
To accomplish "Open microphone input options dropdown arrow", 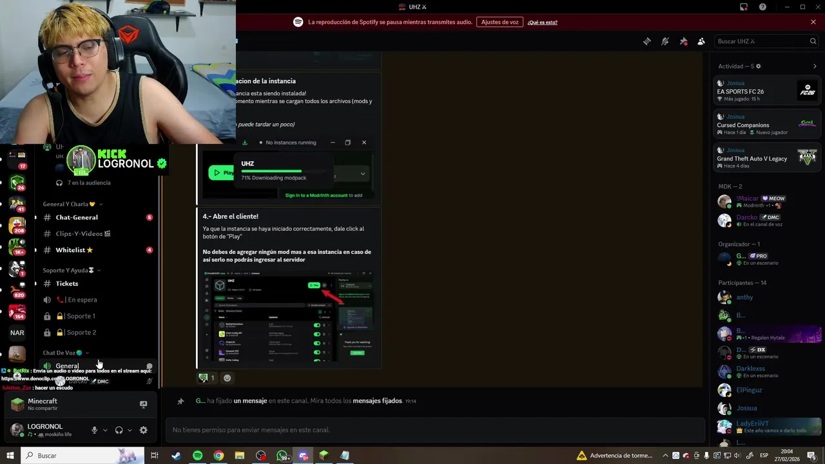I will click(x=105, y=430).
